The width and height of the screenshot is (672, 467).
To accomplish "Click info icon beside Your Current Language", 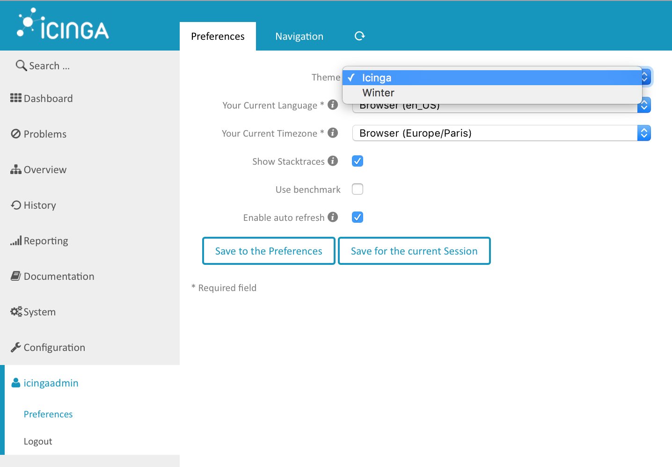I will pos(333,105).
